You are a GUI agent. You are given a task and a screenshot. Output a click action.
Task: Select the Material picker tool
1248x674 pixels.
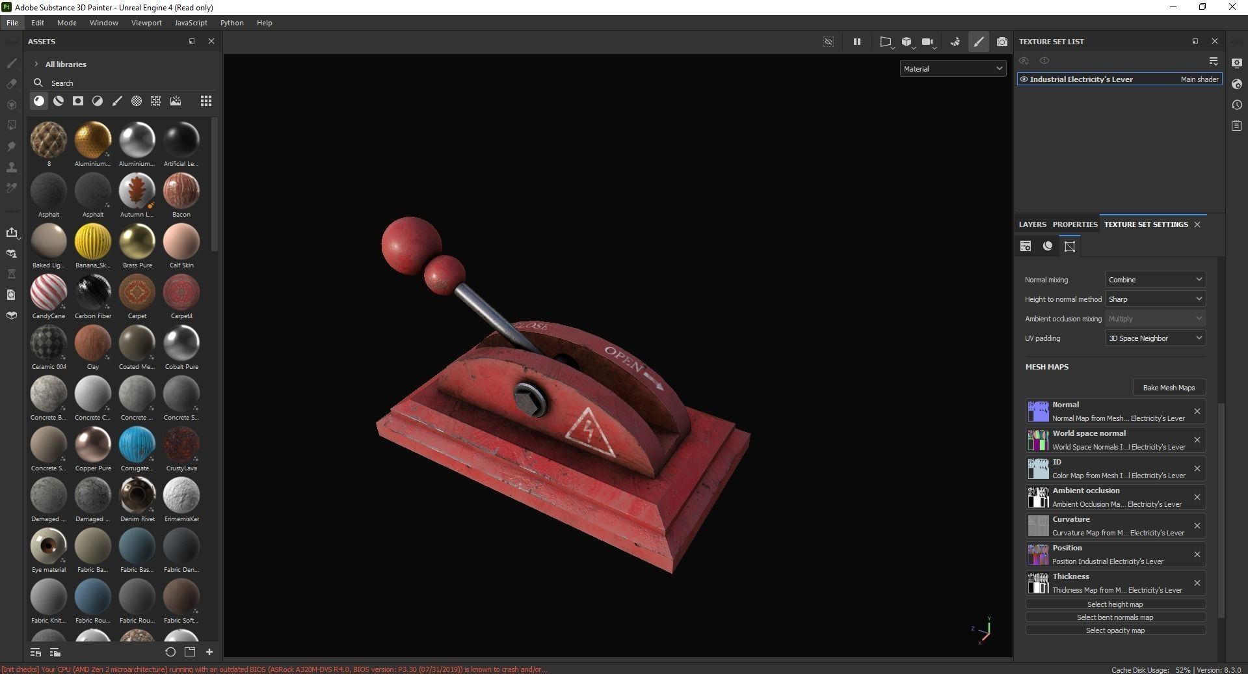coord(11,188)
